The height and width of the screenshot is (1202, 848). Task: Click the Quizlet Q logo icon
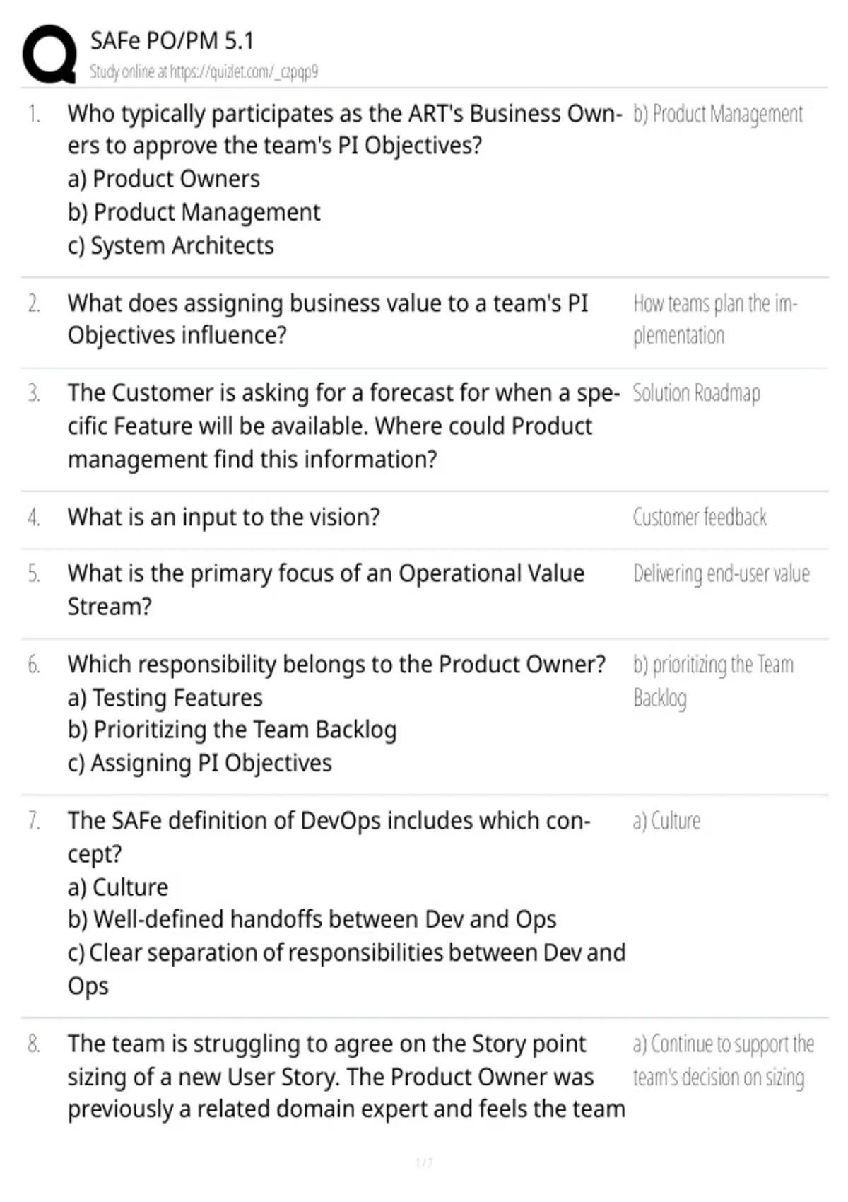[x=49, y=54]
